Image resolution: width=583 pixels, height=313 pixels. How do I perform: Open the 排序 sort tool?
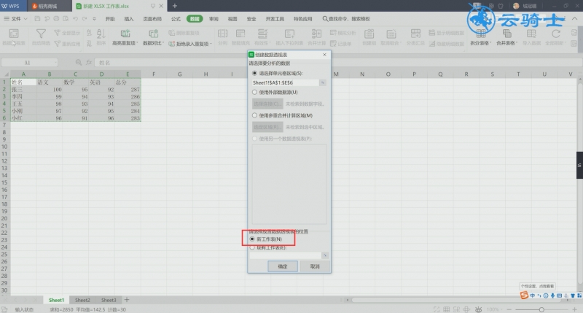[x=101, y=37]
